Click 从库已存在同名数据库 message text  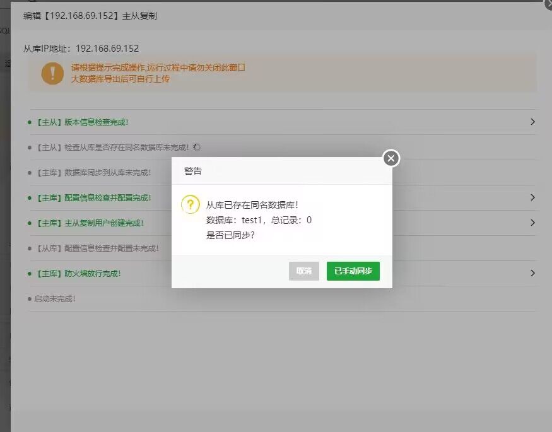(x=252, y=205)
